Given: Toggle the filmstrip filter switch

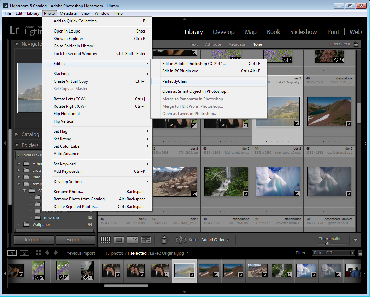Looking at the screenshot, I should pos(360,253).
